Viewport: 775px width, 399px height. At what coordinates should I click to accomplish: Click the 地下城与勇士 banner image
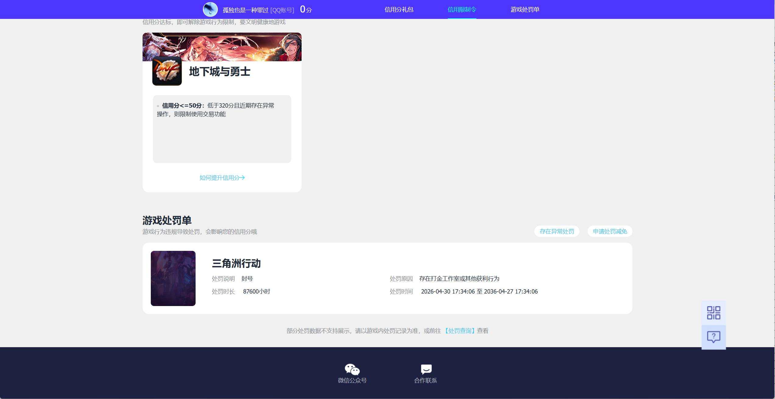tap(222, 47)
